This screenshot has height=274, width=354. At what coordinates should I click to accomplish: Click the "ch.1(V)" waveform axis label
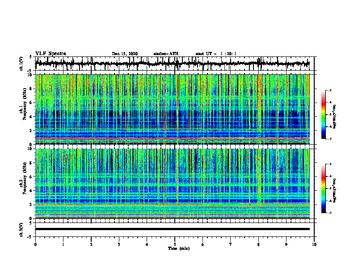coord(21,64)
